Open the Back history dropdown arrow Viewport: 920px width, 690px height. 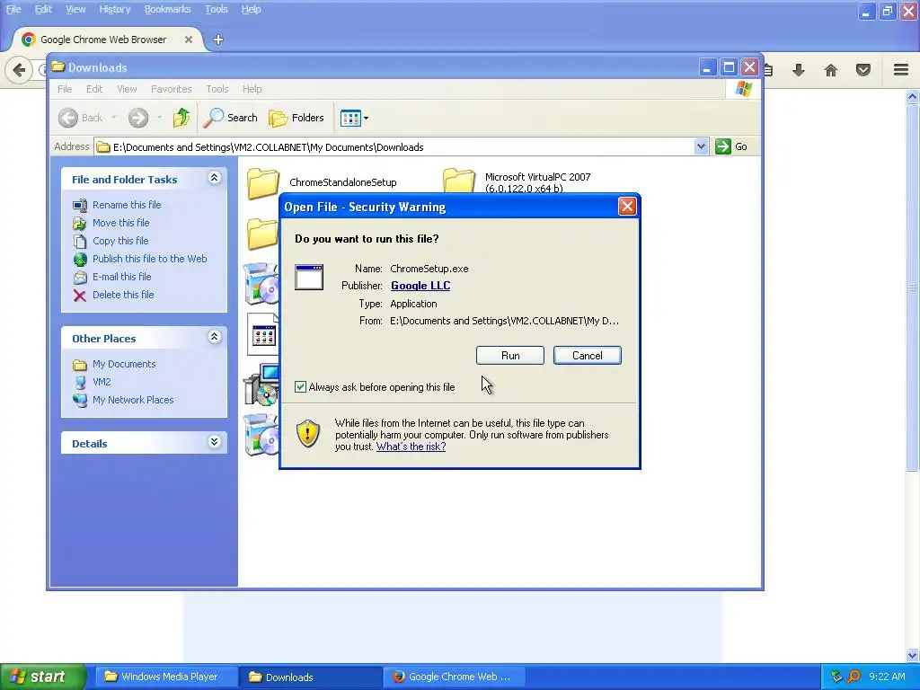click(114, 118)
